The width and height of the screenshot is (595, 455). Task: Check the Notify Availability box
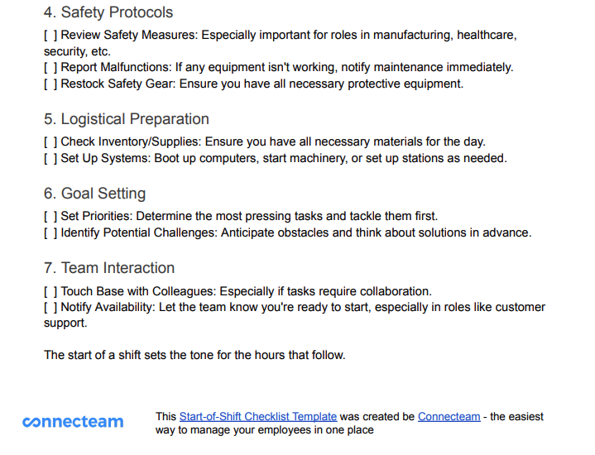pos(50,308)
